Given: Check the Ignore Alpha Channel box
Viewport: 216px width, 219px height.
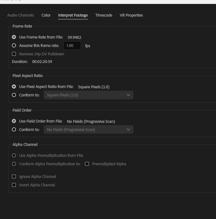Looking at the screenshot, I should pos(14,177).
